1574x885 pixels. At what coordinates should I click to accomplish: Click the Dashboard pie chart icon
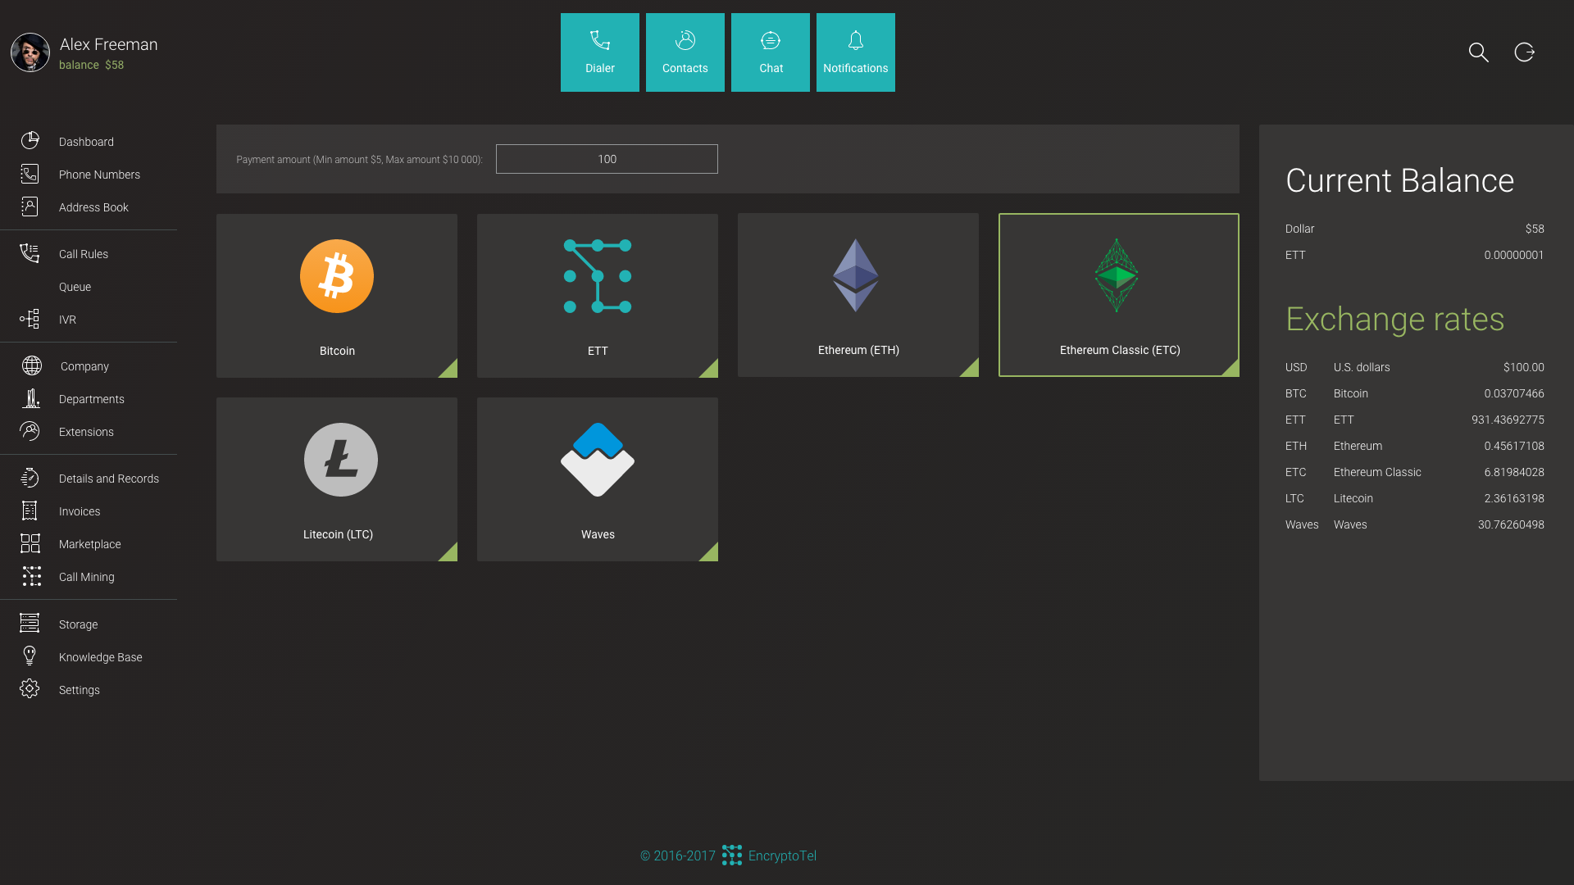pyautogui.click(x=30, y=141)
